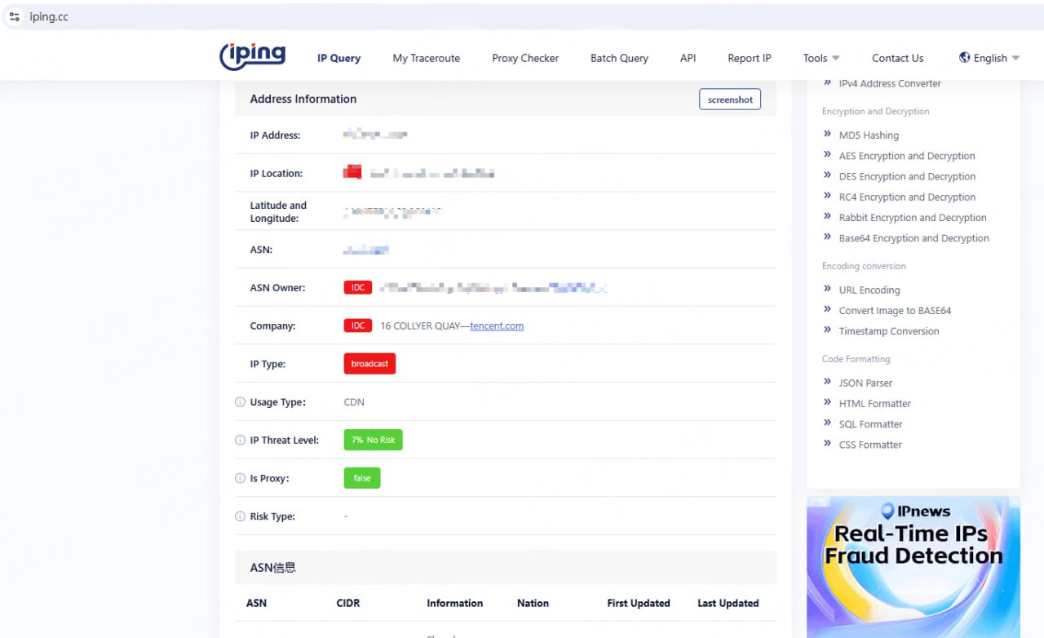The height and width of the screenshot is (638, 1044).
Task: Click the iping logo in the header
Action: pyautogui.click(x=253, y=56)
